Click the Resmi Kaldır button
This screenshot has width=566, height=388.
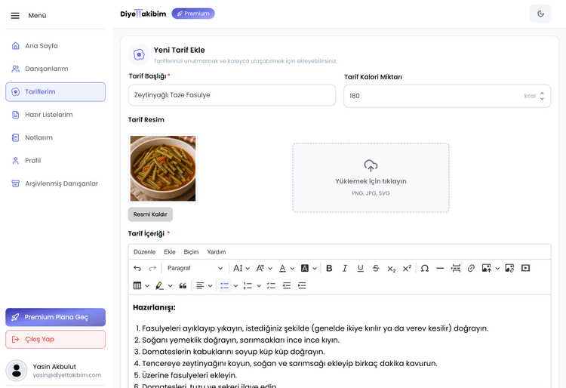click(150, 214)
